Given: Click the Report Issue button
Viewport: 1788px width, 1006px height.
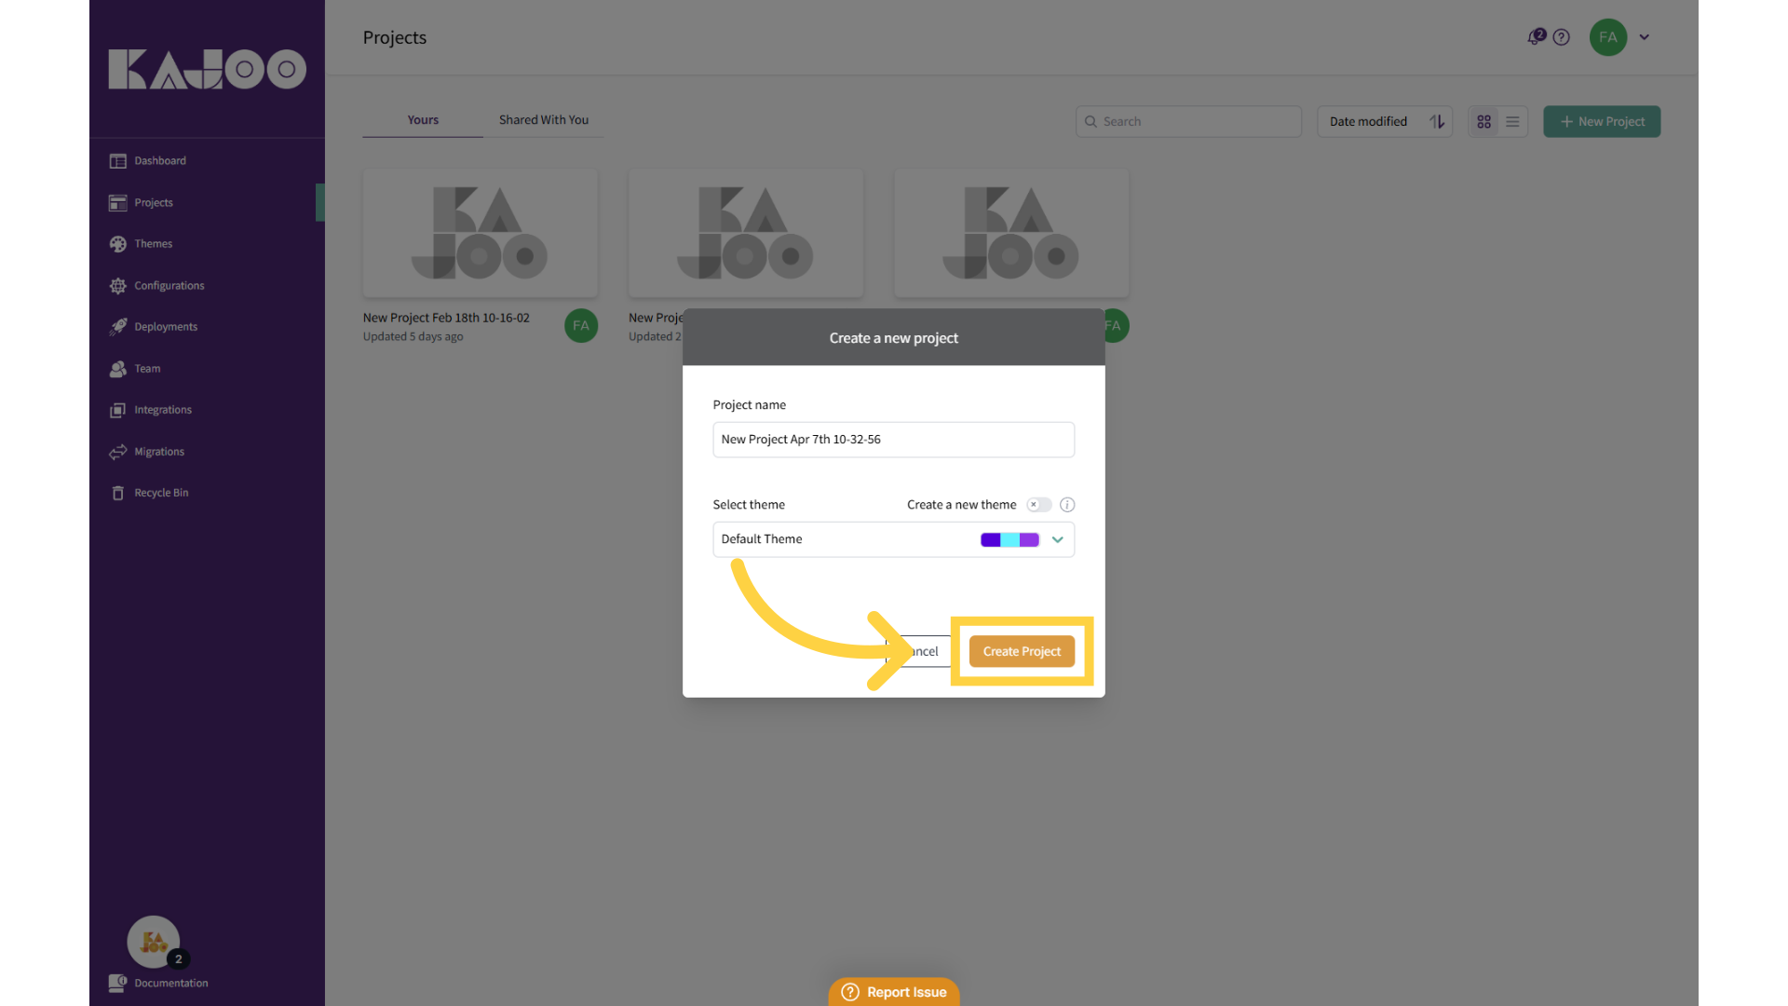Looking at the screenshot, I should tap(893, 992).
